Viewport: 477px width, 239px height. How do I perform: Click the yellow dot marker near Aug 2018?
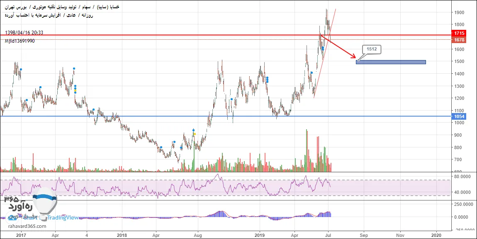point(195,134)
